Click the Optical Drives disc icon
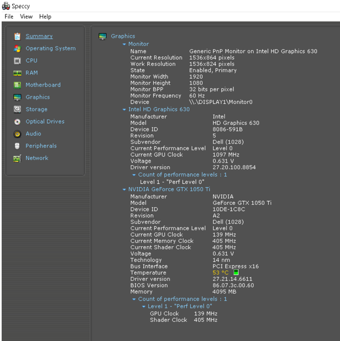This screenshot has width=340, height=341. pyautogui.click(x=18, y=121)
